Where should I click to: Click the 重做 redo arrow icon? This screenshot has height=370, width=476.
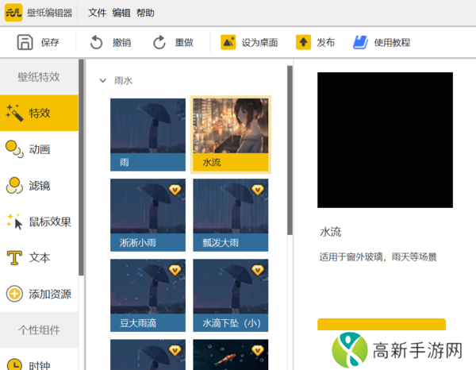pyautogui.click(x=159, y=42)
